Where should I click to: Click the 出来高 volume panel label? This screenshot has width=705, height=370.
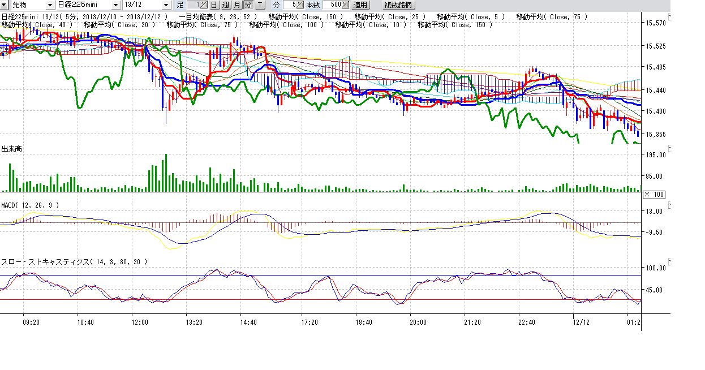click(x=11, y=149)
